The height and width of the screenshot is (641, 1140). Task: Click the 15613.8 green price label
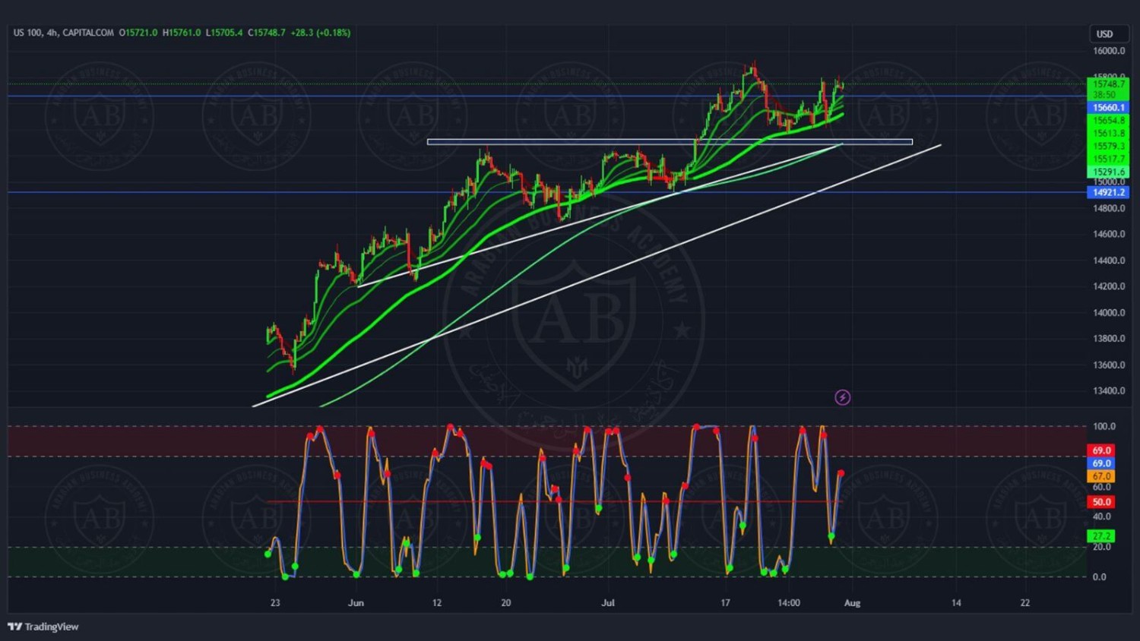pos(1108,134)
